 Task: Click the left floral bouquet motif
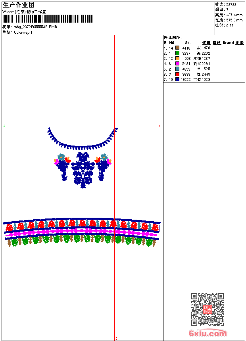point(62,167)
